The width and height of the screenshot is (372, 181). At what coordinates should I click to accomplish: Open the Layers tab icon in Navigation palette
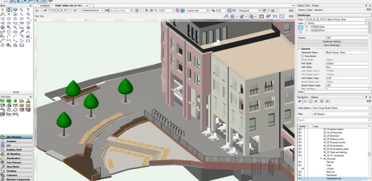pos(305,101)
